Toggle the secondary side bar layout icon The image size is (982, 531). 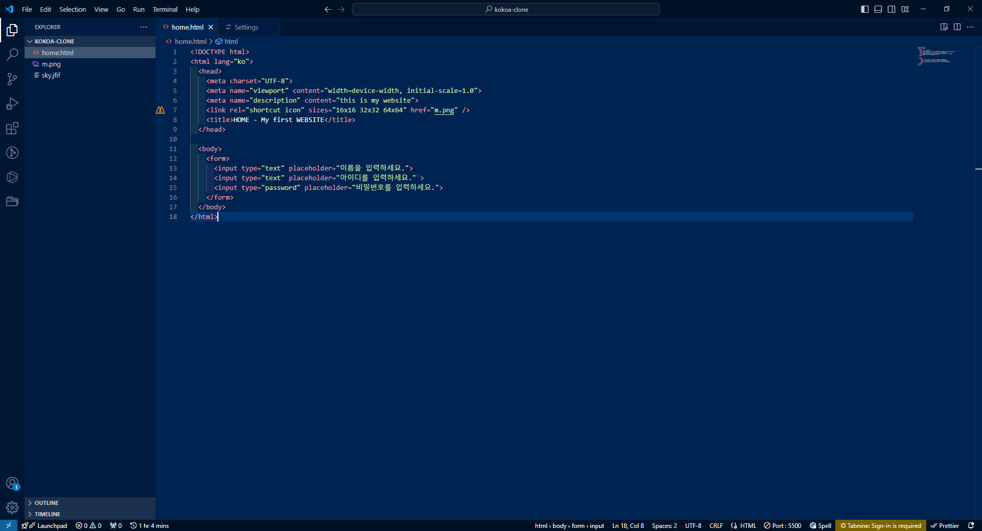[891, 9]
